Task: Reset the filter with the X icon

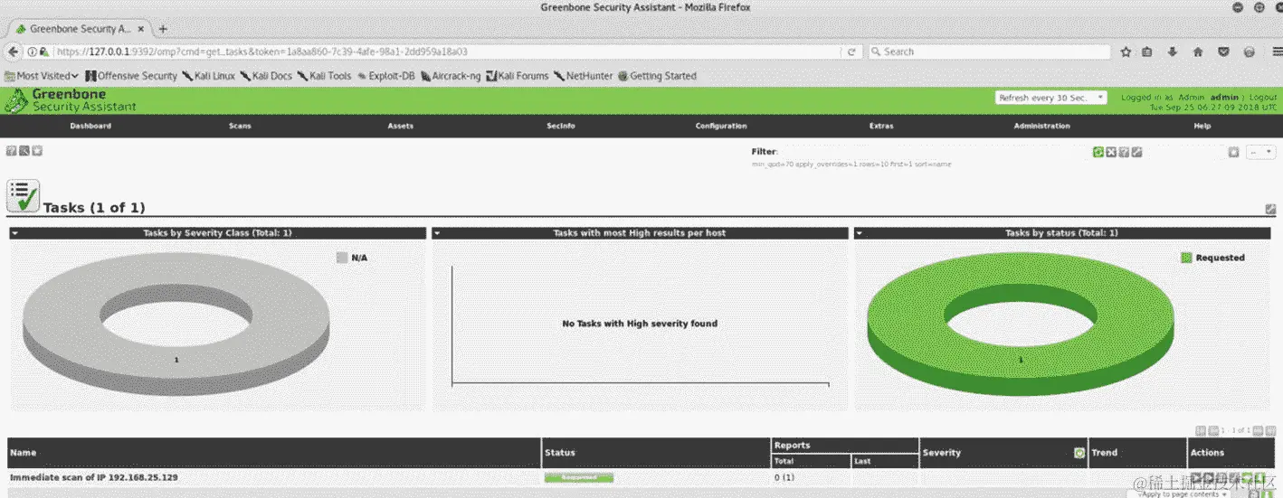Action: click(x=1111, y=152)
